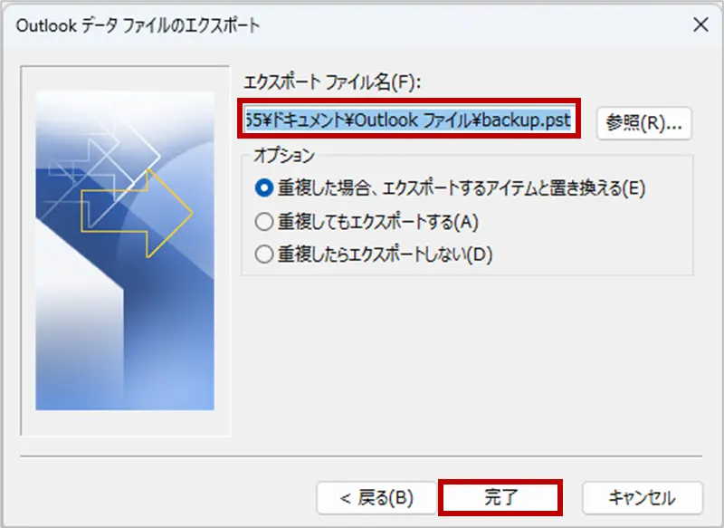Click the Outlook データ ファイルのエクスポート title bar
The image size is (724, 528).
[138, 25]
